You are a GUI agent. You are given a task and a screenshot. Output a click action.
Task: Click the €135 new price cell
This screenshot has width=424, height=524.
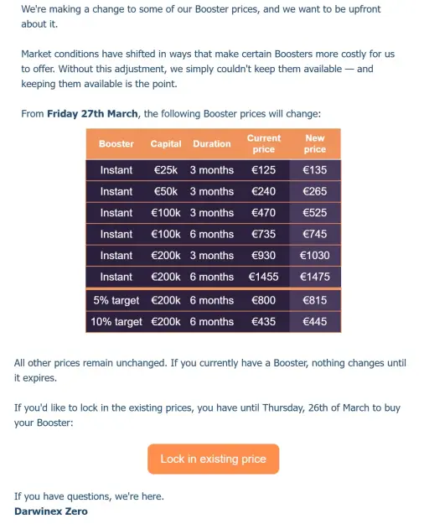point(315,170)
